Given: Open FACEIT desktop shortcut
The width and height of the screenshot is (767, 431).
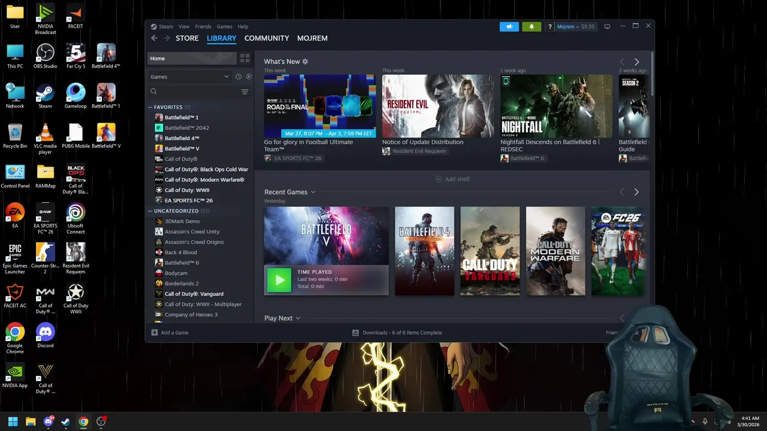Looking at the screenshot, I should pyautogui.click(x=76, y=17).
